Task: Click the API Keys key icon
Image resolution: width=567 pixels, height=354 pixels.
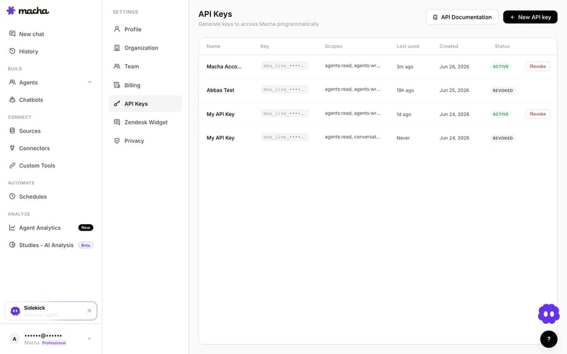Action: pos(117,103)
